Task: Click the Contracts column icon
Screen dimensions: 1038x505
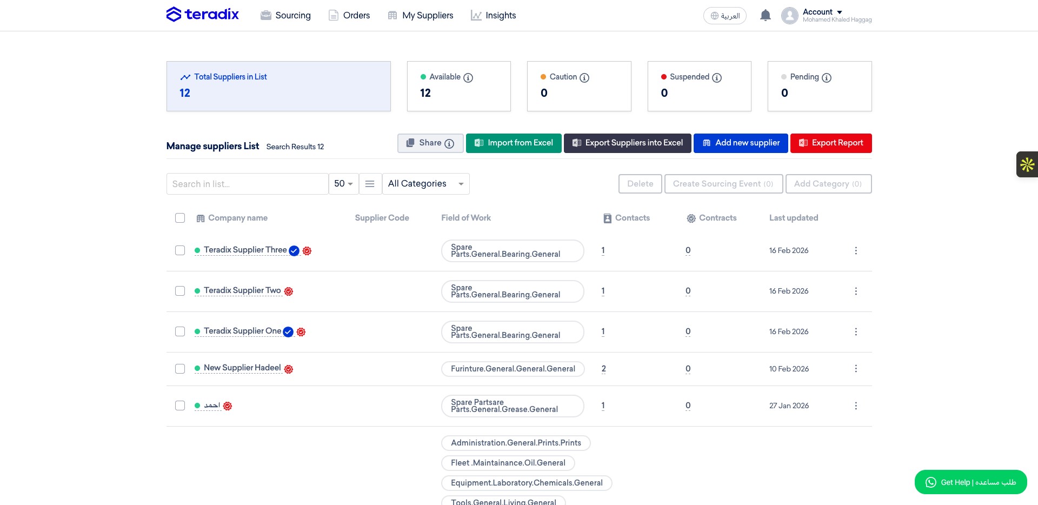Action: [691, 218]
